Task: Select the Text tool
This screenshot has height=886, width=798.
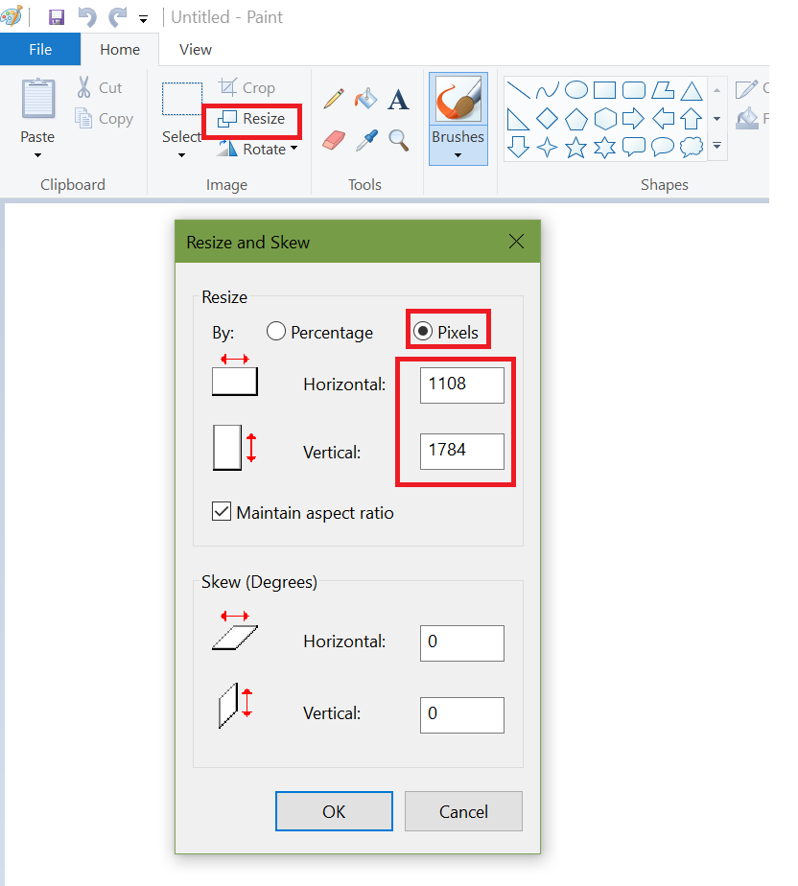Action: coord(398,99)
